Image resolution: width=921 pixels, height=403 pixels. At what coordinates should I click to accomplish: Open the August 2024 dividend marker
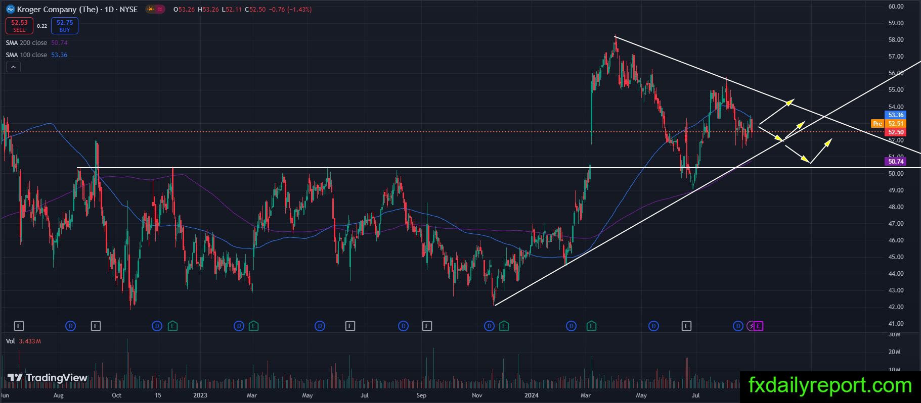click(x=738, y=326)
